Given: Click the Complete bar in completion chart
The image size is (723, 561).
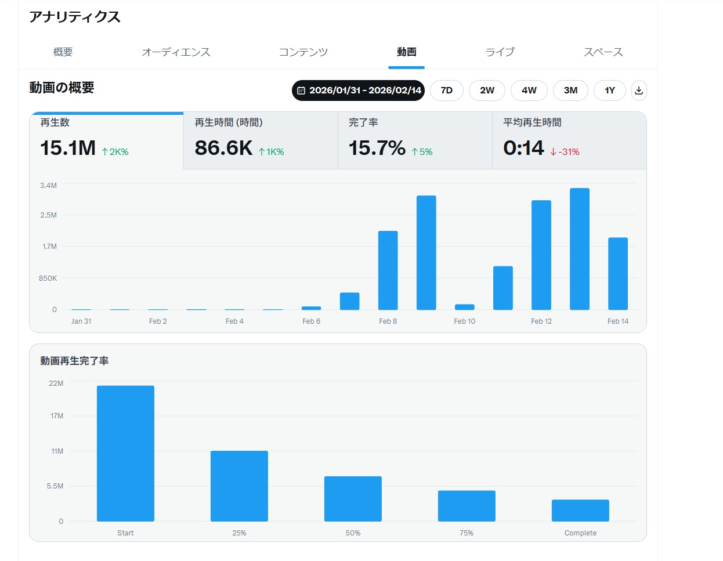Looking at the screenshot, I should [x=580, y=511].
